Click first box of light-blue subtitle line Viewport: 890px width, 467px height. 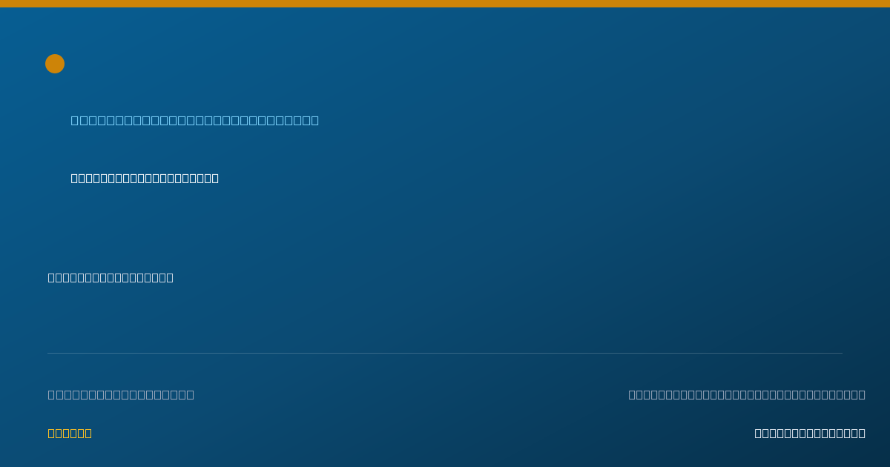[x=75, y=120]
